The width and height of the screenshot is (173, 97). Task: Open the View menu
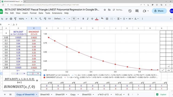(x=18, y=13)
